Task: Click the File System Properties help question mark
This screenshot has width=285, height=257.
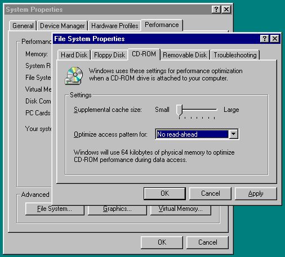Action: 265,39
